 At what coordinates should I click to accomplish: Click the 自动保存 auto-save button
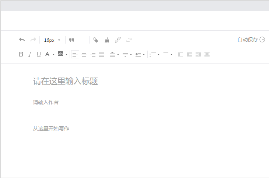point(251,40)
